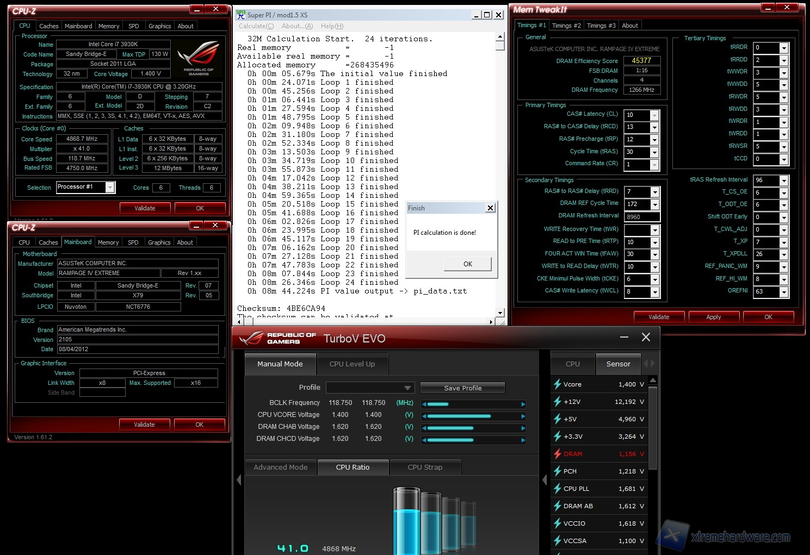Select the CPU Level Up tab

[352, 364]
